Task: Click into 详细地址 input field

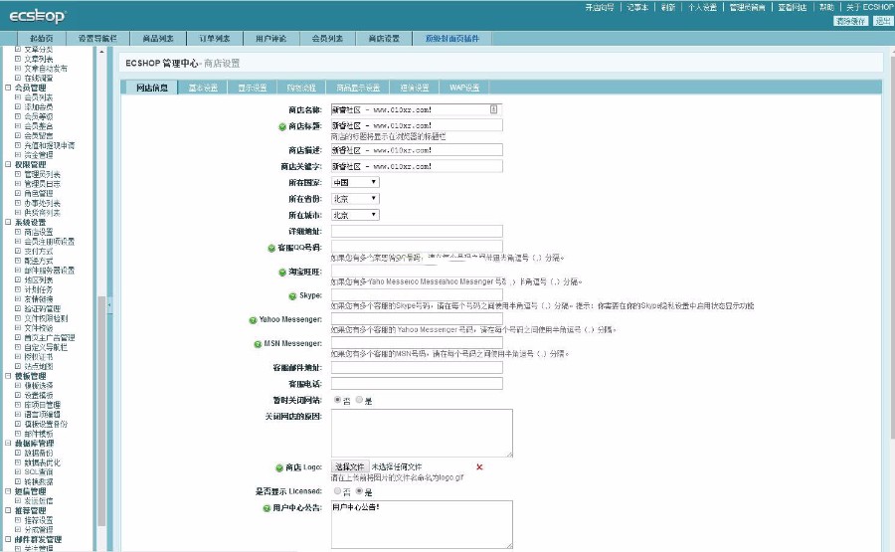Action: (x=417, y=231)
